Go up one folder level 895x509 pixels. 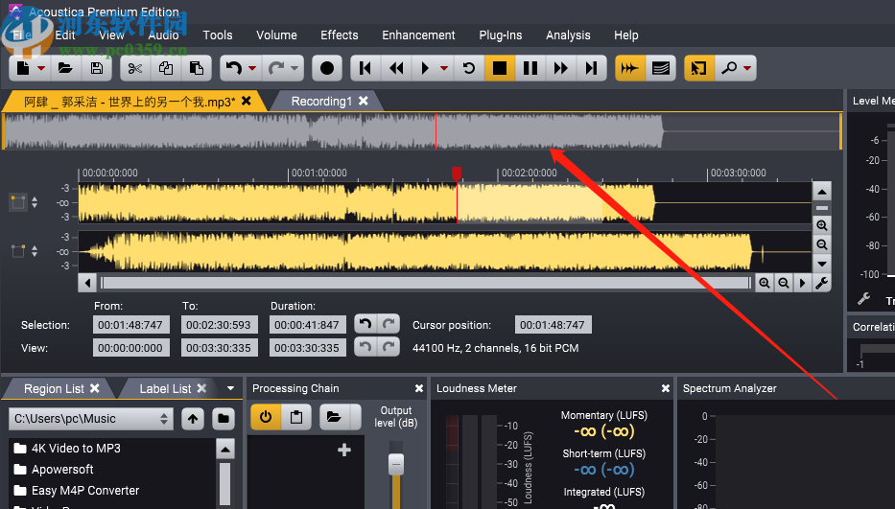coord(193,419)
